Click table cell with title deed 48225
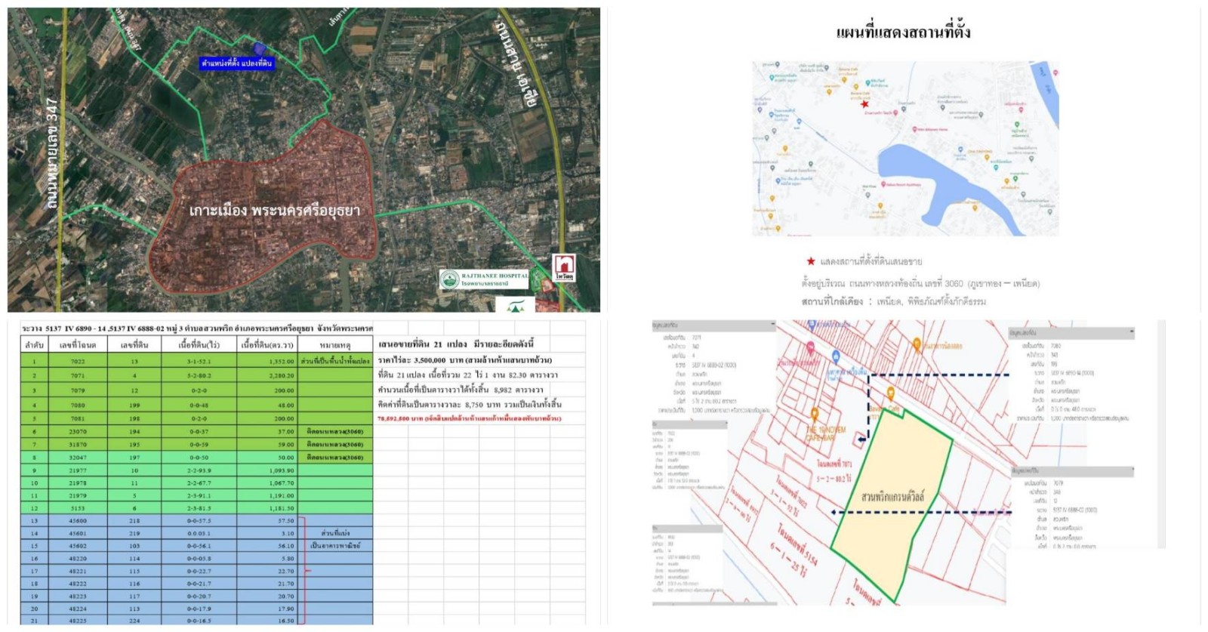 coord(78,621)
